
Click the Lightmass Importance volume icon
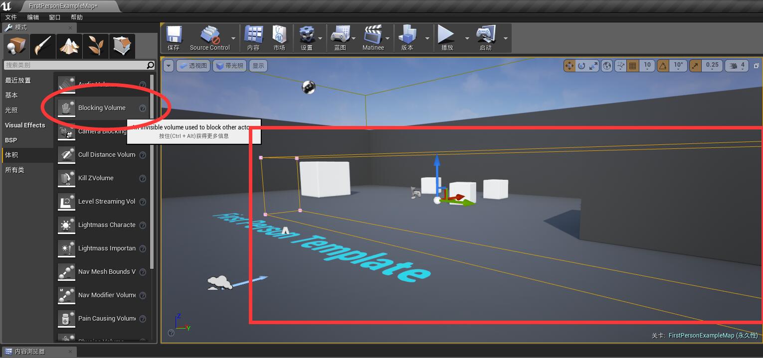pos(66,248)
